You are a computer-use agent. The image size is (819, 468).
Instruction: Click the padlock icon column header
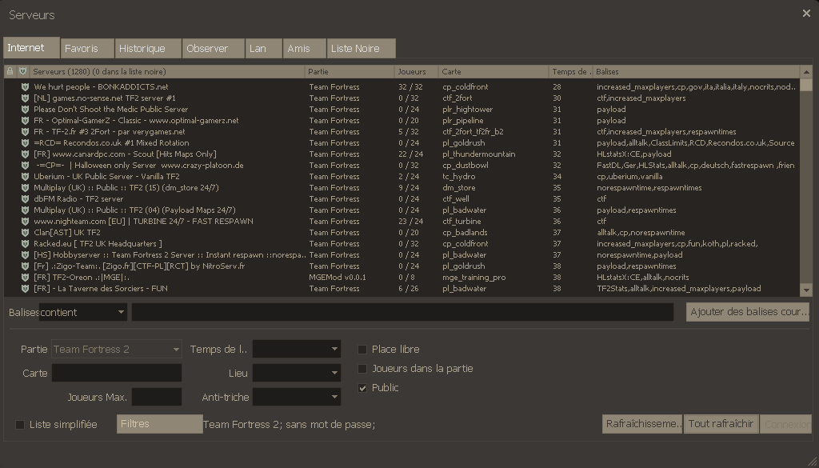pyautogui.click(x=8, y=71)
